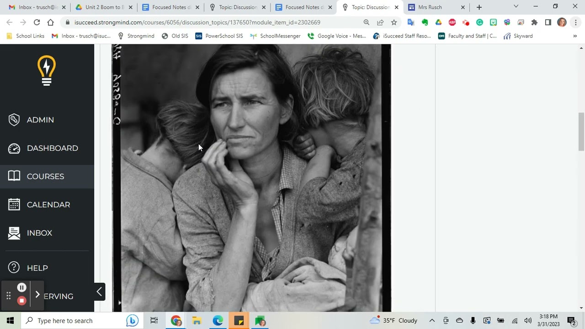Open a new browser tab
This screenshot has height=329, width=585.
tap(479, 7)
